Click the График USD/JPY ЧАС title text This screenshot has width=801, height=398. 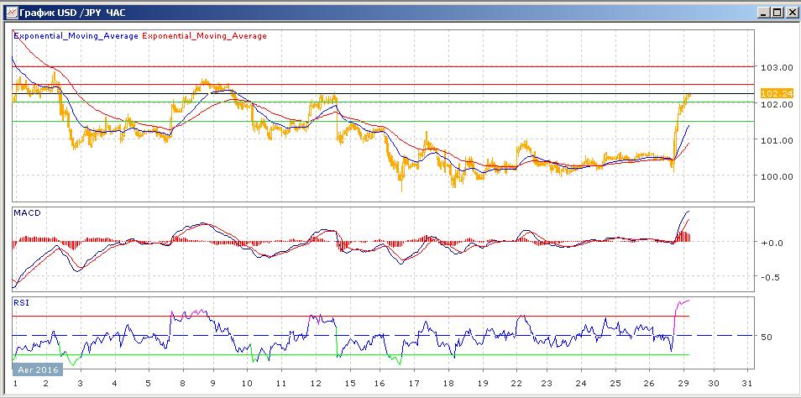72,13
